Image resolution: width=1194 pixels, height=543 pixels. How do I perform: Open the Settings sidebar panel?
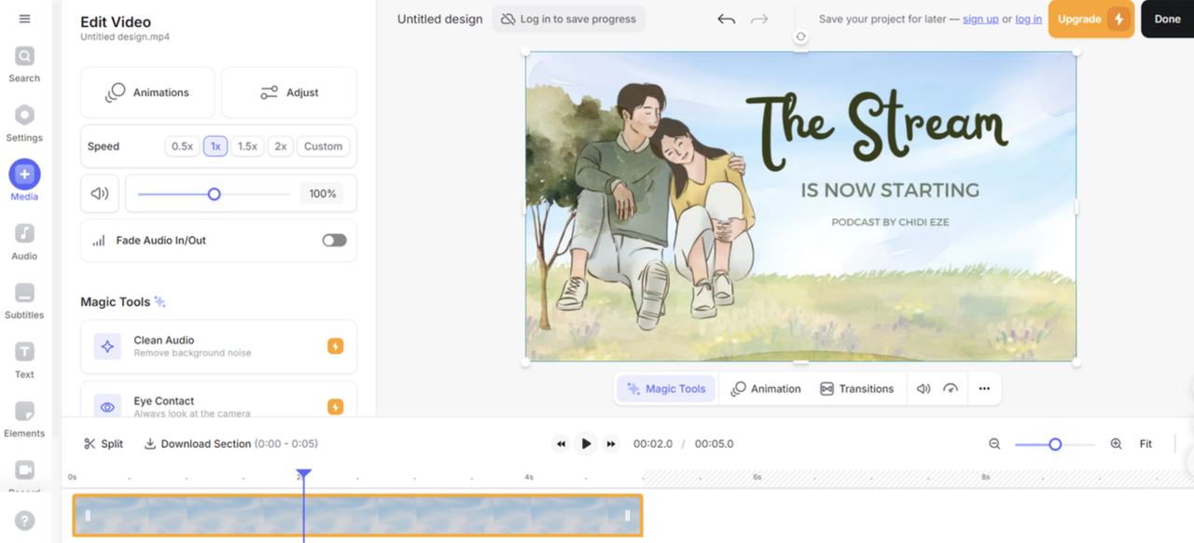(x=24, y=124)
